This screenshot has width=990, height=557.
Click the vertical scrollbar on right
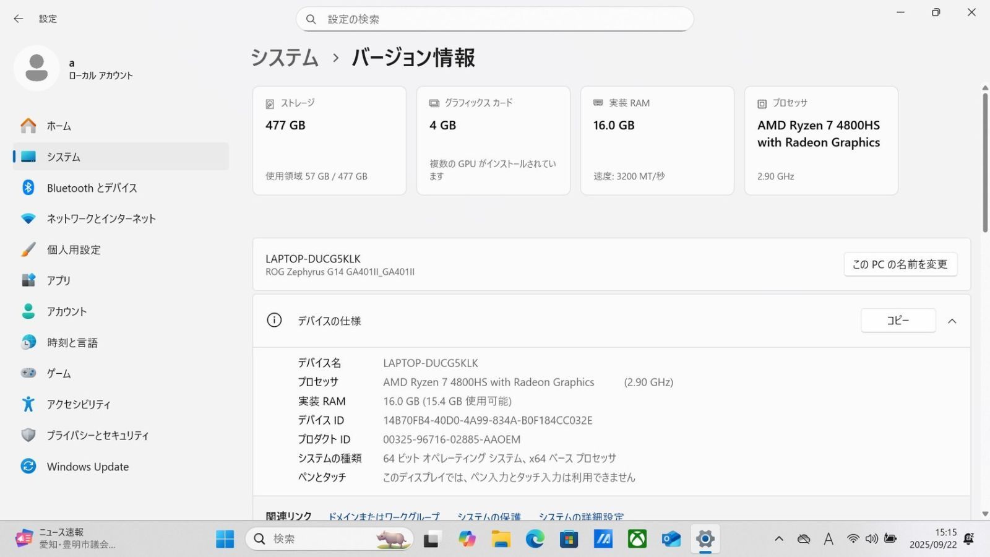pyautogui.click(x=985, y=161)
